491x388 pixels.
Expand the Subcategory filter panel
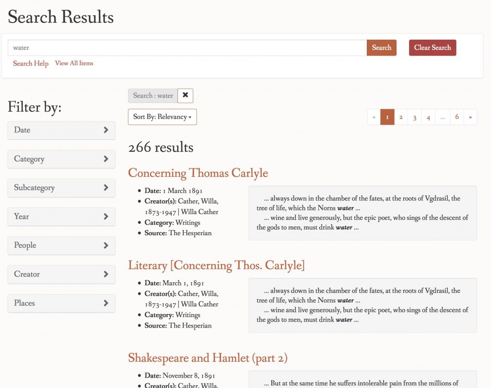[x=61, y=188]
